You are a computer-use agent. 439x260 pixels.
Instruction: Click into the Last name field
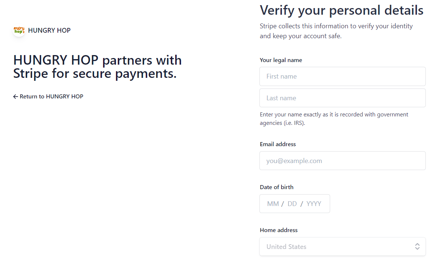342,98
